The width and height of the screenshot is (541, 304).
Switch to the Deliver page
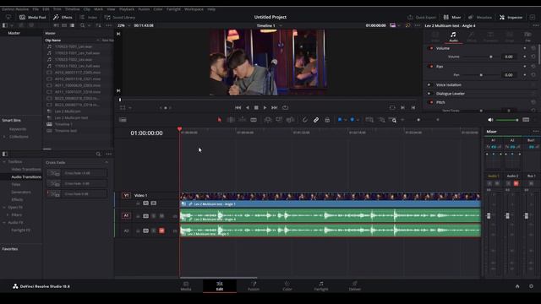(355, 286)
